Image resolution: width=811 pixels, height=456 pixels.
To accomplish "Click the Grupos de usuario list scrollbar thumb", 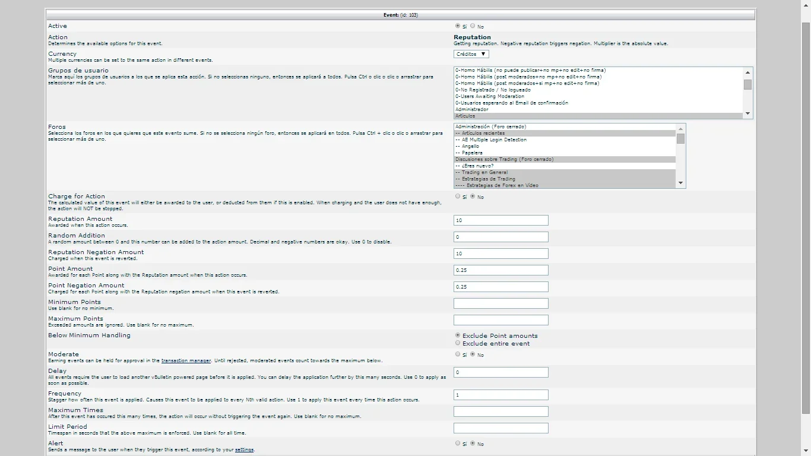I will (x=747, y=84).
